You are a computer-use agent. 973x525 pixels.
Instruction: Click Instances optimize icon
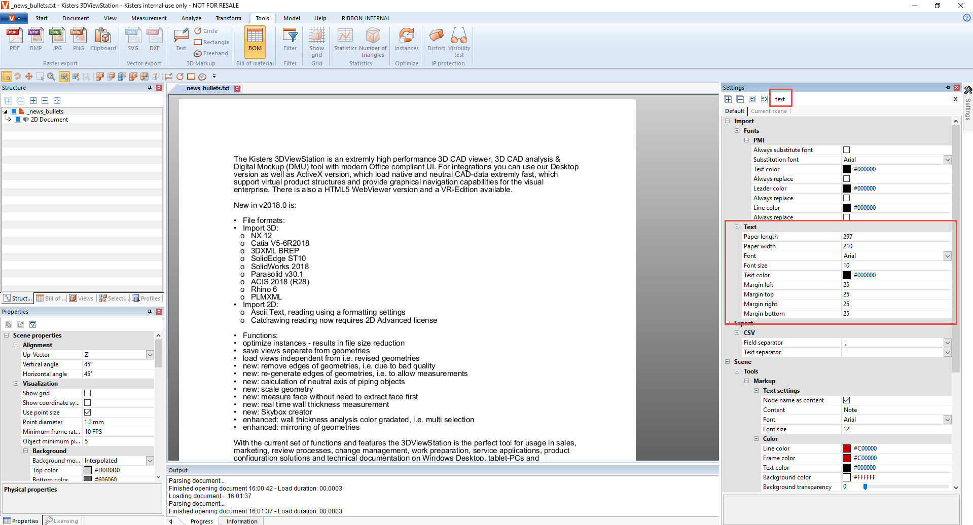(x=407, y=40)
